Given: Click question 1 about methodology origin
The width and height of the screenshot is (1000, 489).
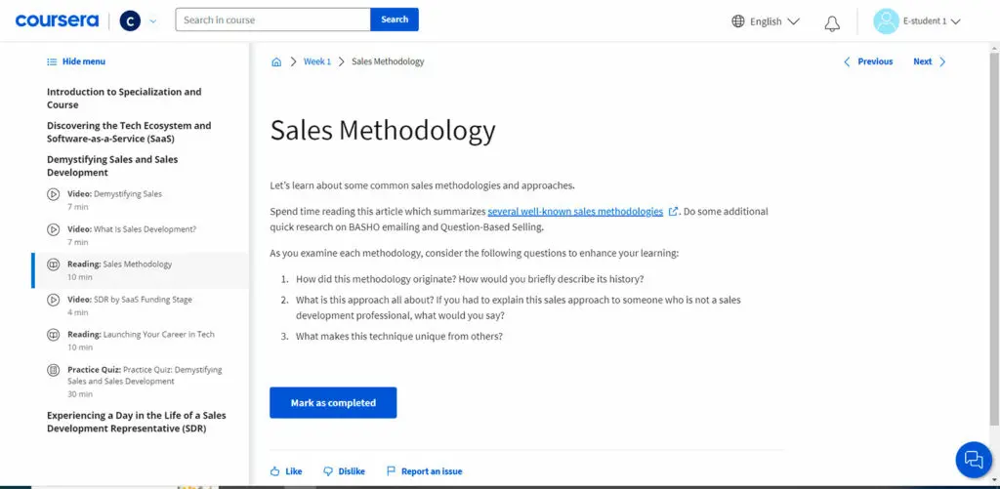Looking at the screenshot, I should 470,278.
